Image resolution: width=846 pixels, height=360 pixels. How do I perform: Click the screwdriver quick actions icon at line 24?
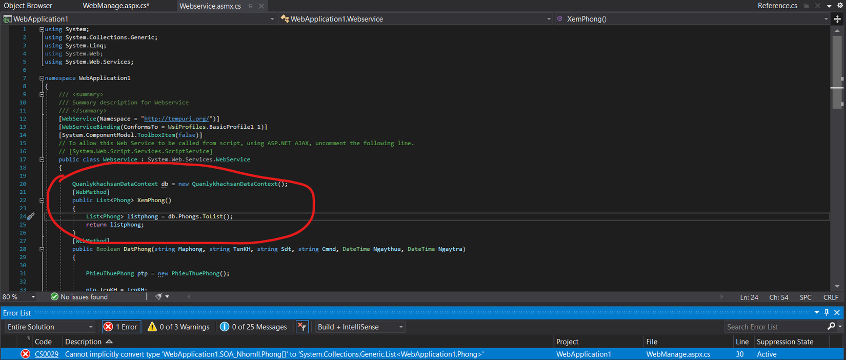click(31, 217)
